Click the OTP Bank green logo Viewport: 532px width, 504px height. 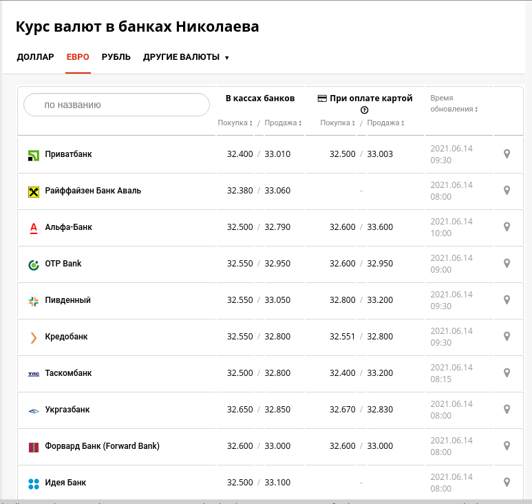tap(34, 264)
